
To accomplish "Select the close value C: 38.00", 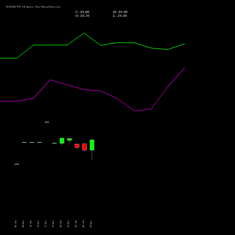I will (82, 12).
